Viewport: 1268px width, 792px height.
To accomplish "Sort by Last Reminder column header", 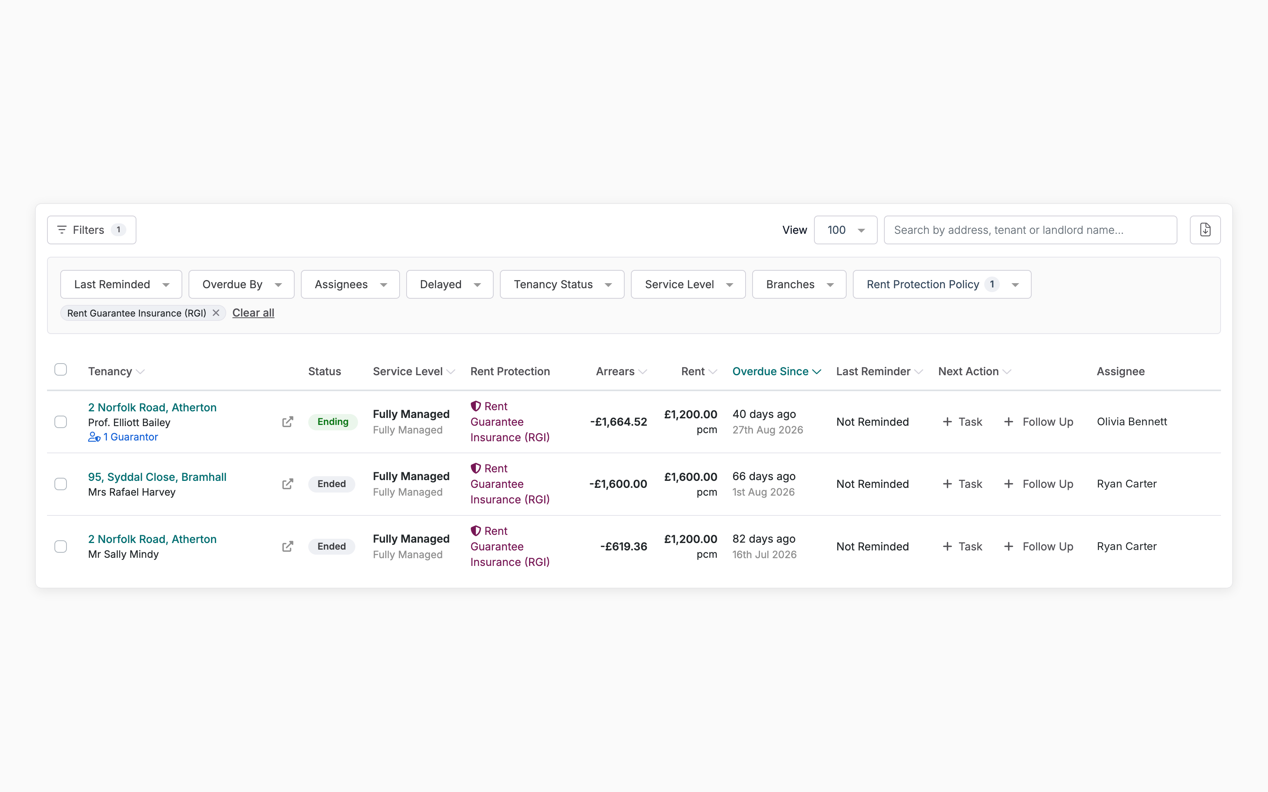I will point(879,371).
